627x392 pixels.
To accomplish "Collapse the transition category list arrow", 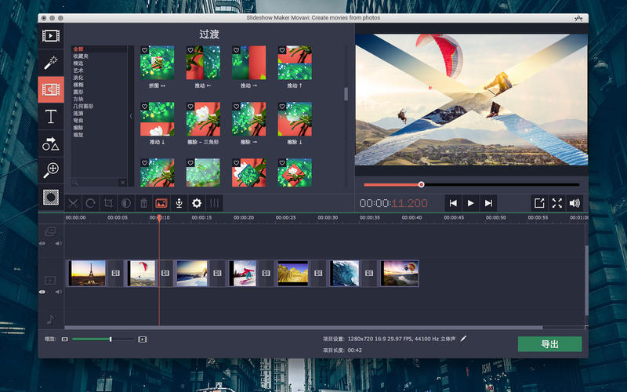I will pos(131,116).
